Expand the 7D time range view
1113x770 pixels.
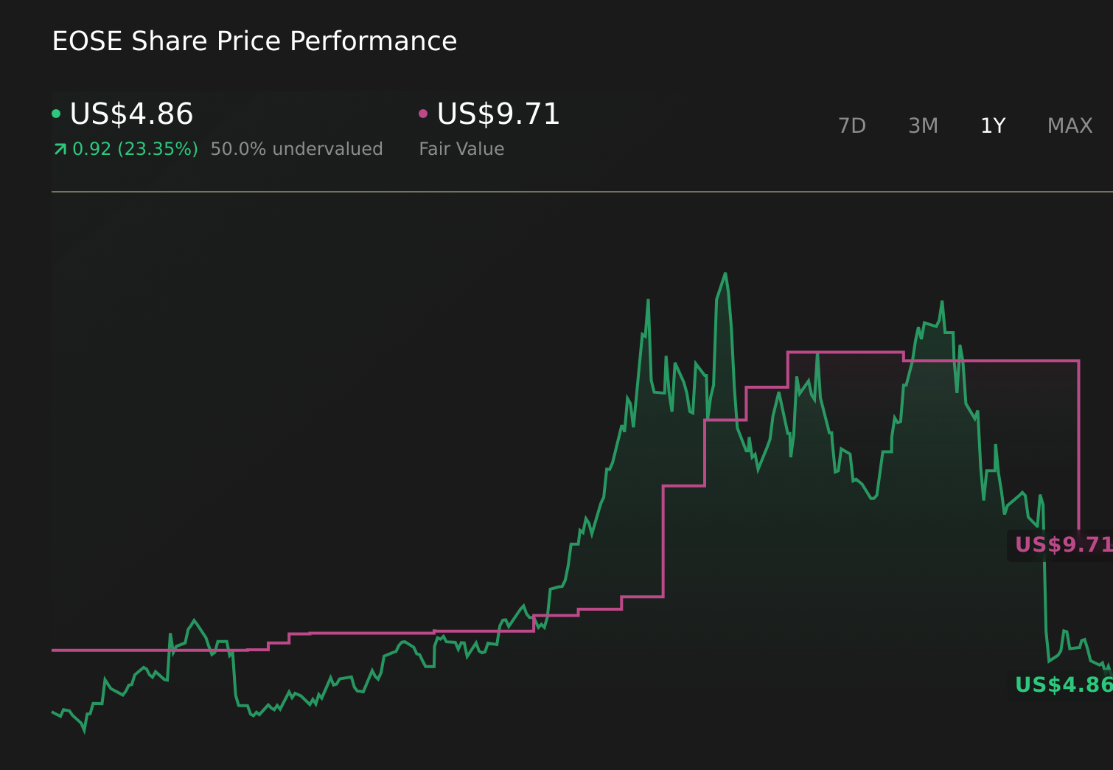tap(852, 125)
